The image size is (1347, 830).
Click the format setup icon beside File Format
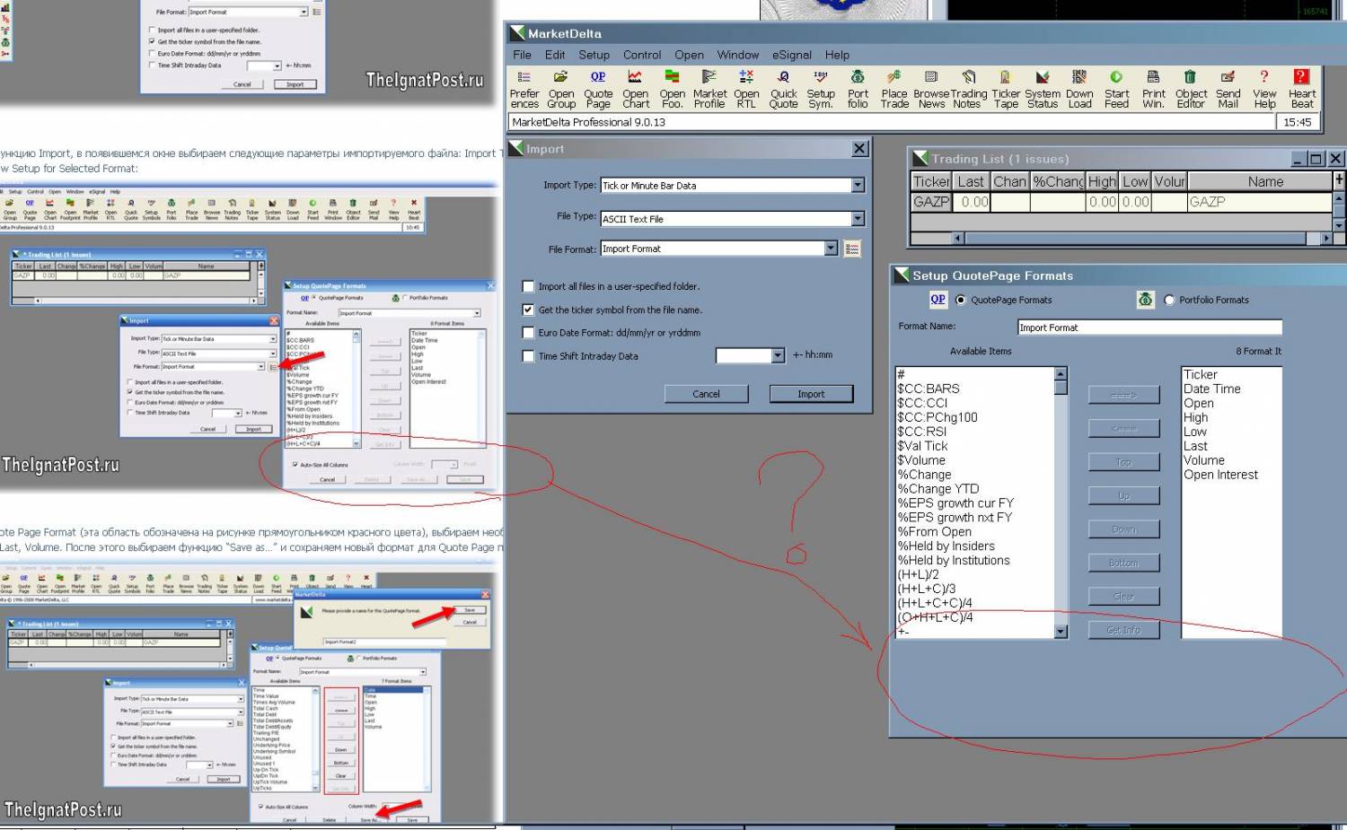(853, 249)
